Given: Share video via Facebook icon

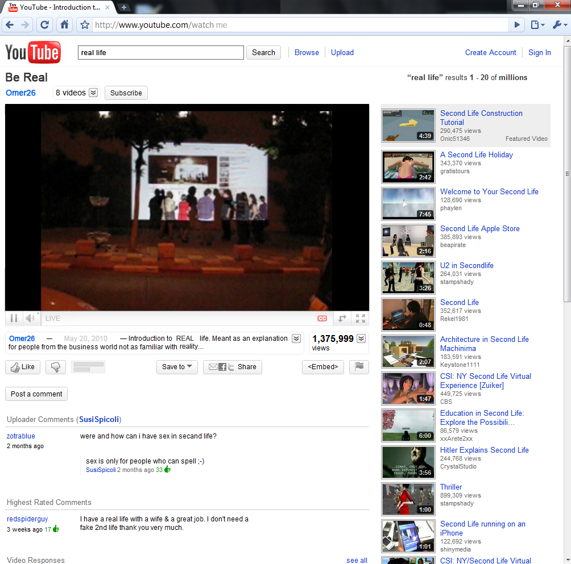Looking at the screenshot, I should click(222, 367).
